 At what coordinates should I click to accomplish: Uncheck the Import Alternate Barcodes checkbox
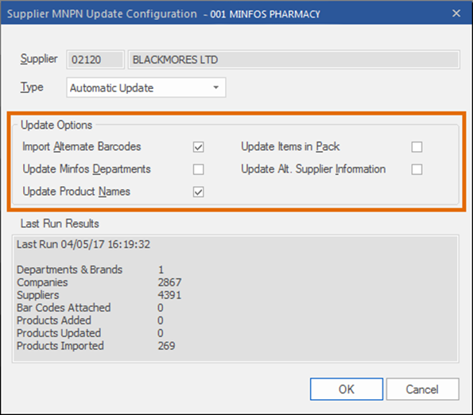(199, 147)
